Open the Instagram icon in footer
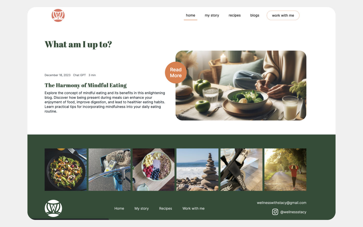The width and height of the screenshot is (363, 227). [x=275, y=212]
